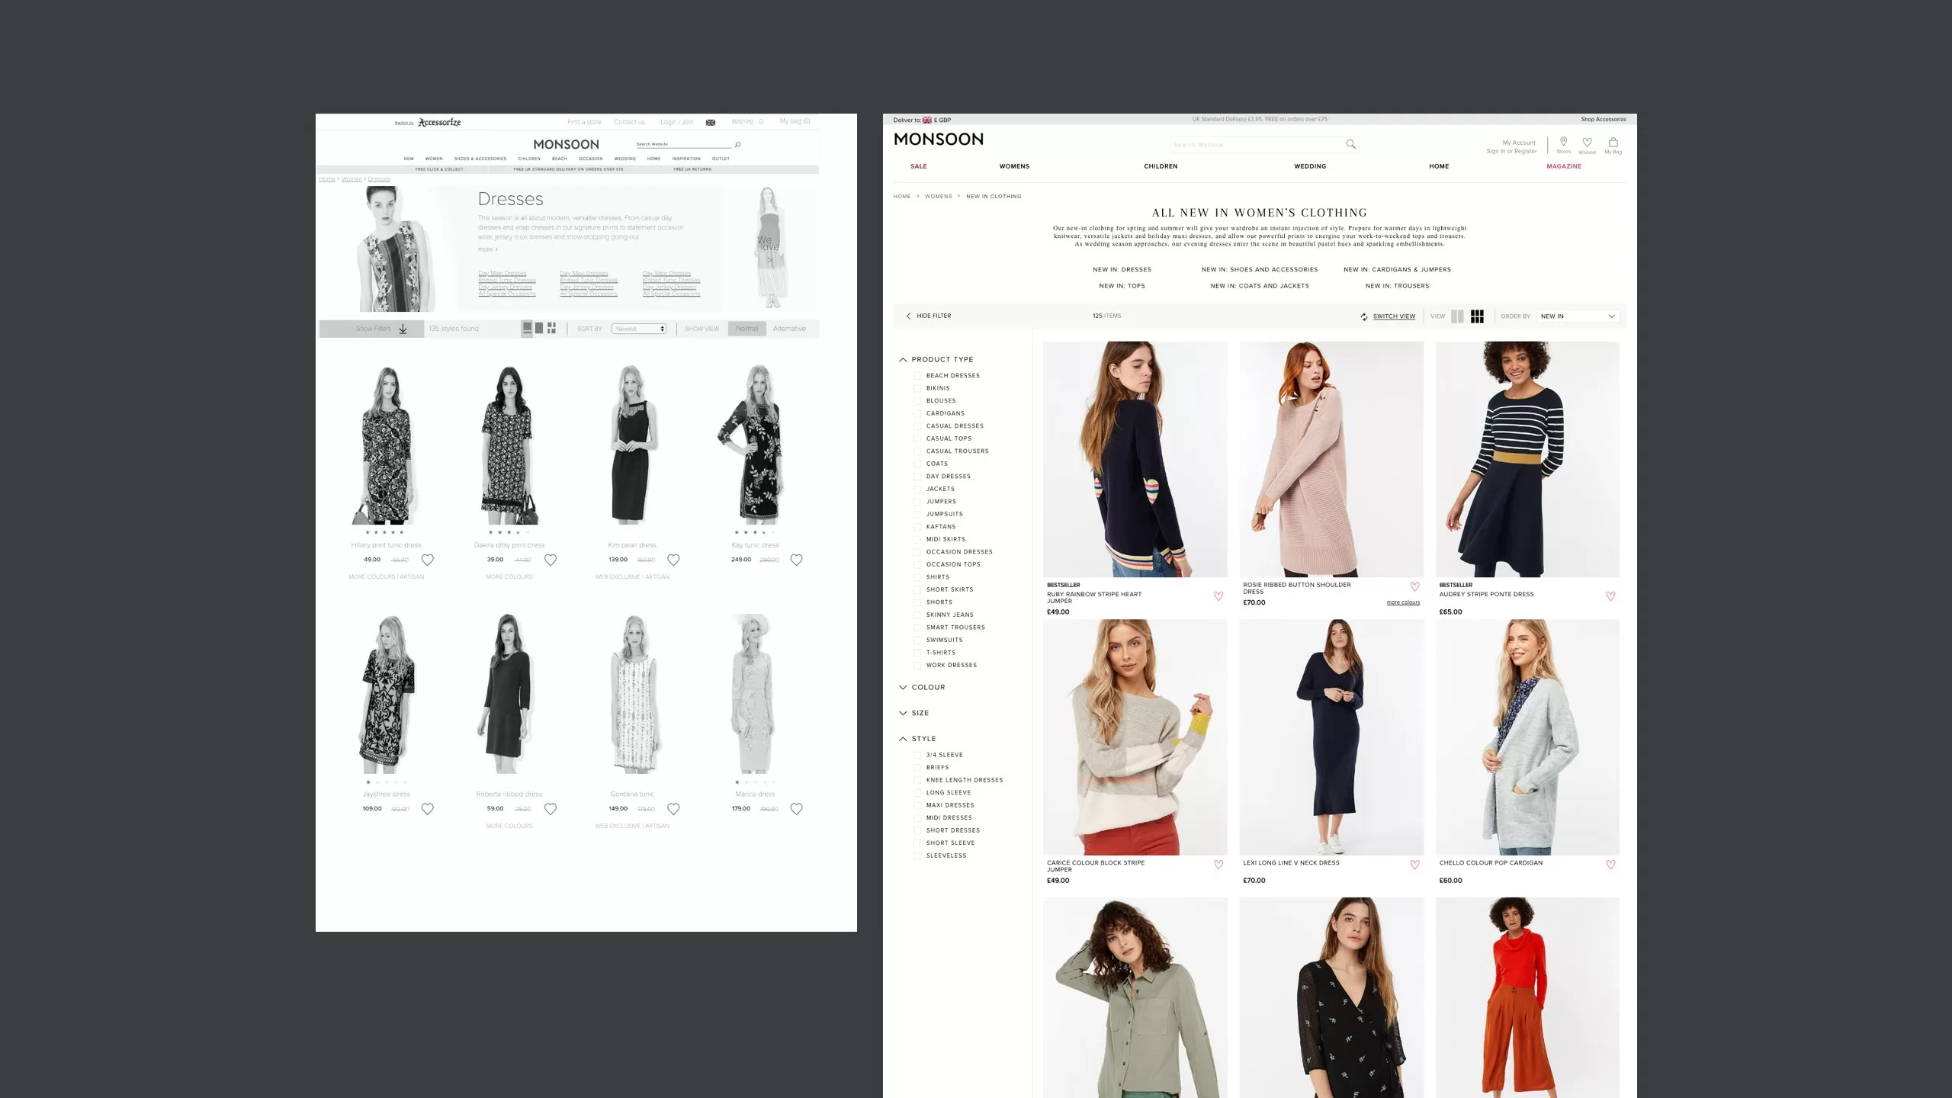The width and height of the screenshot is (1952, 1098).
Task: Add Ruby Rainbow Stripe Heart Jumper to wishlist
Action: (x=1218, y=596)
